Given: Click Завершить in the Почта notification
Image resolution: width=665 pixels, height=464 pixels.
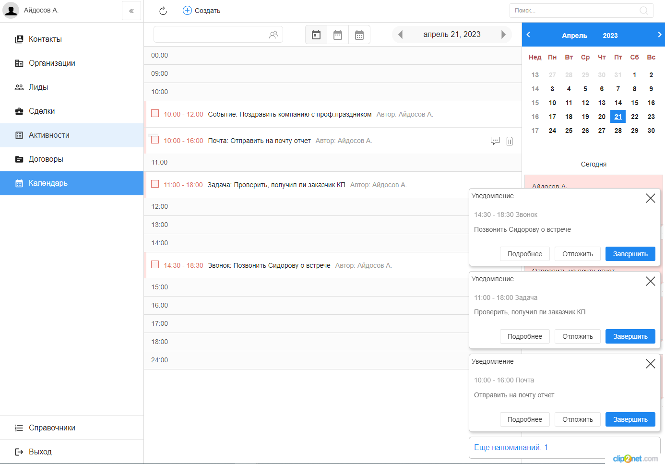Looking at the screenshot, I should pyautogui.click(x=630, y=419).
